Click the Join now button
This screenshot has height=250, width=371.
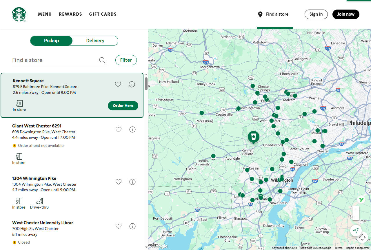345,14
